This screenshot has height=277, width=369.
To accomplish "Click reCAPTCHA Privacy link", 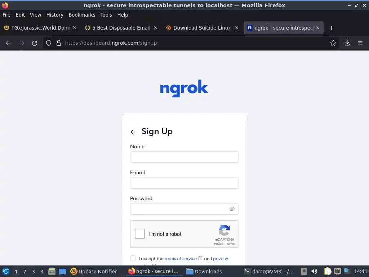I will tap(219, 244).
